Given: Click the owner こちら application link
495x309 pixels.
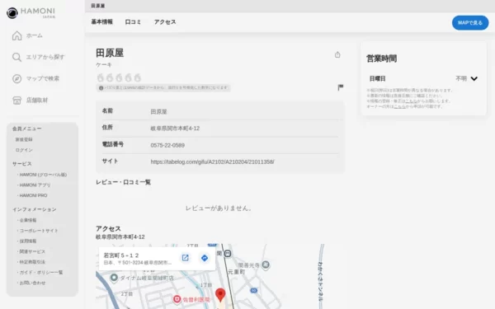Looking at the screenshot, I should tap(399, 106).
